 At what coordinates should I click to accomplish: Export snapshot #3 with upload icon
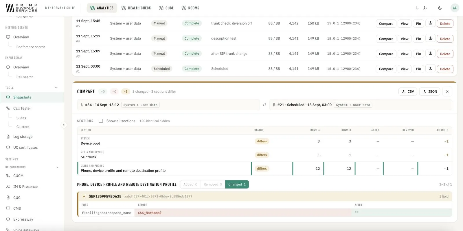click(x=430, y=53)
